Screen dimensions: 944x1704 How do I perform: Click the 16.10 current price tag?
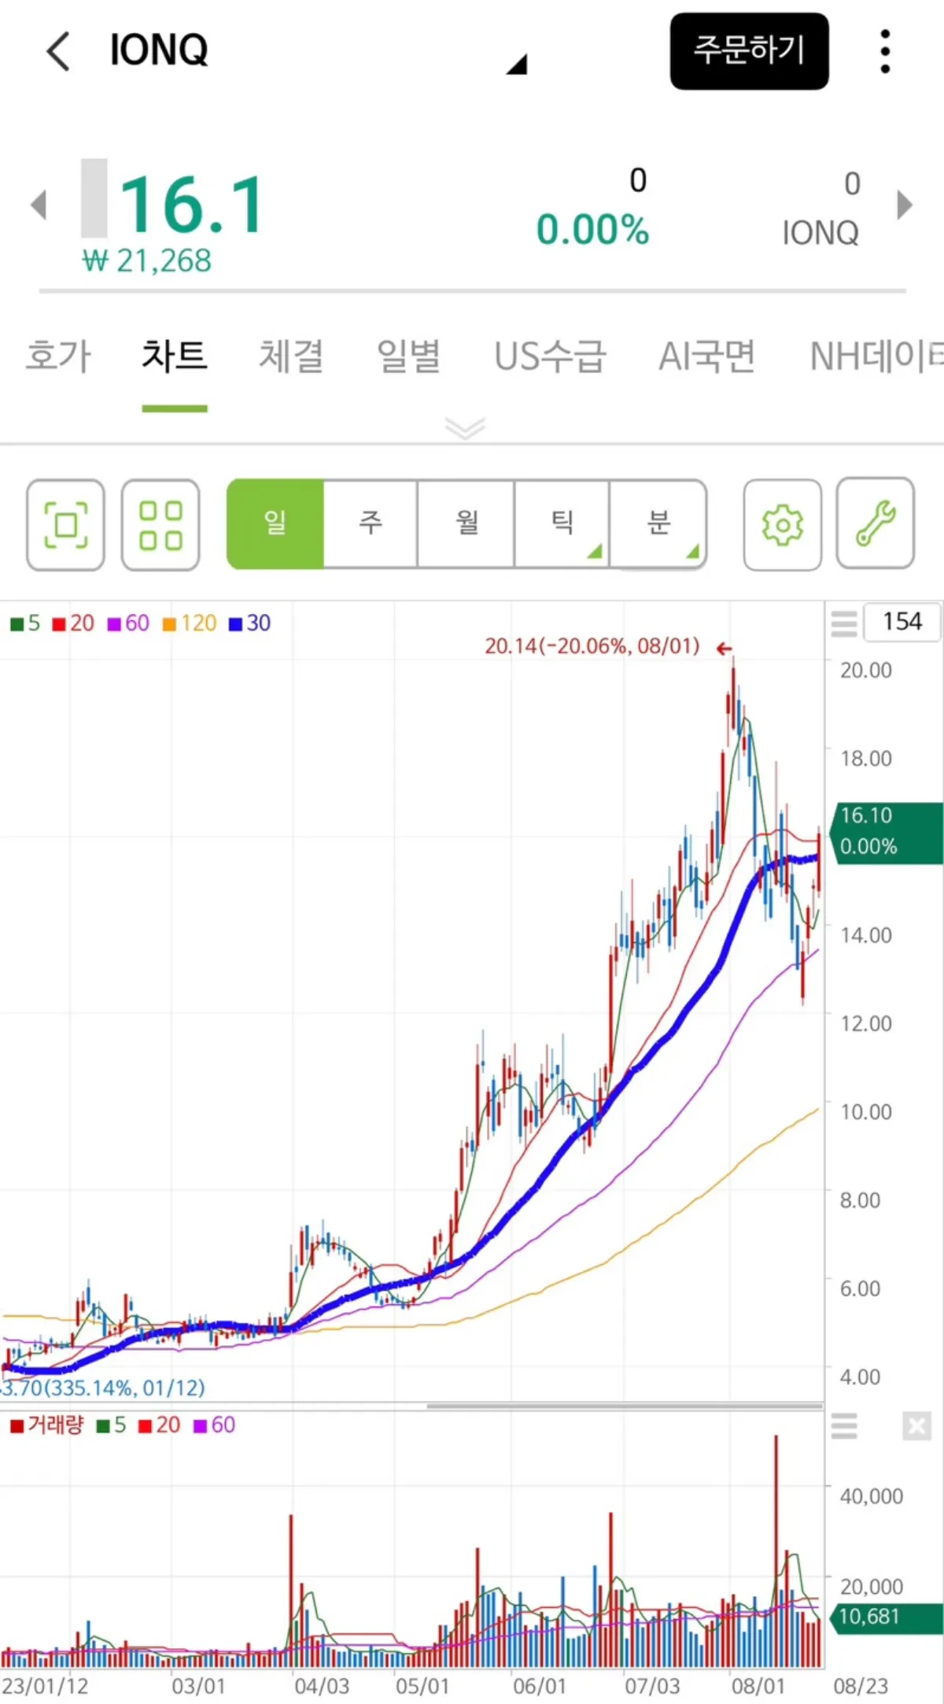887,833
